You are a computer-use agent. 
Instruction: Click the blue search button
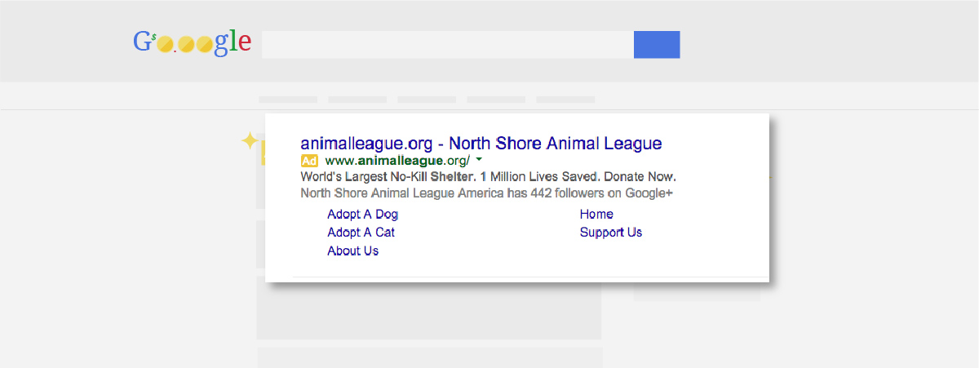tap(657, 45)
